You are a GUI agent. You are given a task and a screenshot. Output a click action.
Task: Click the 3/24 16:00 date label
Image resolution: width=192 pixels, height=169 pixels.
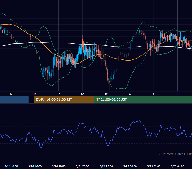pyautogui.click(x=35, y=166)
